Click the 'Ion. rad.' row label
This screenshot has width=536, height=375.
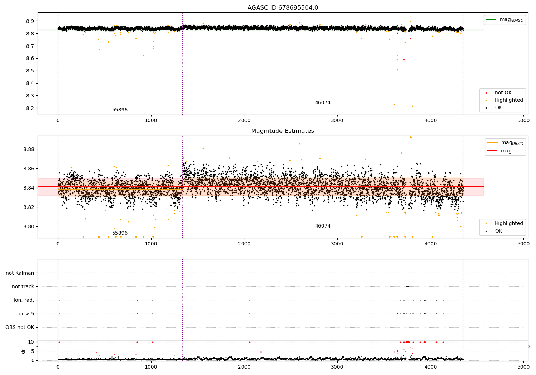coord(24,300)
